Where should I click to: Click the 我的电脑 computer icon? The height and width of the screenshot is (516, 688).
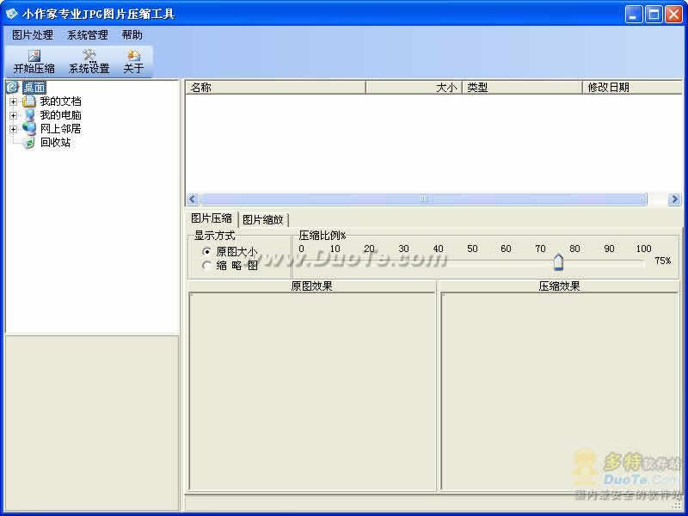coord(29,115)
